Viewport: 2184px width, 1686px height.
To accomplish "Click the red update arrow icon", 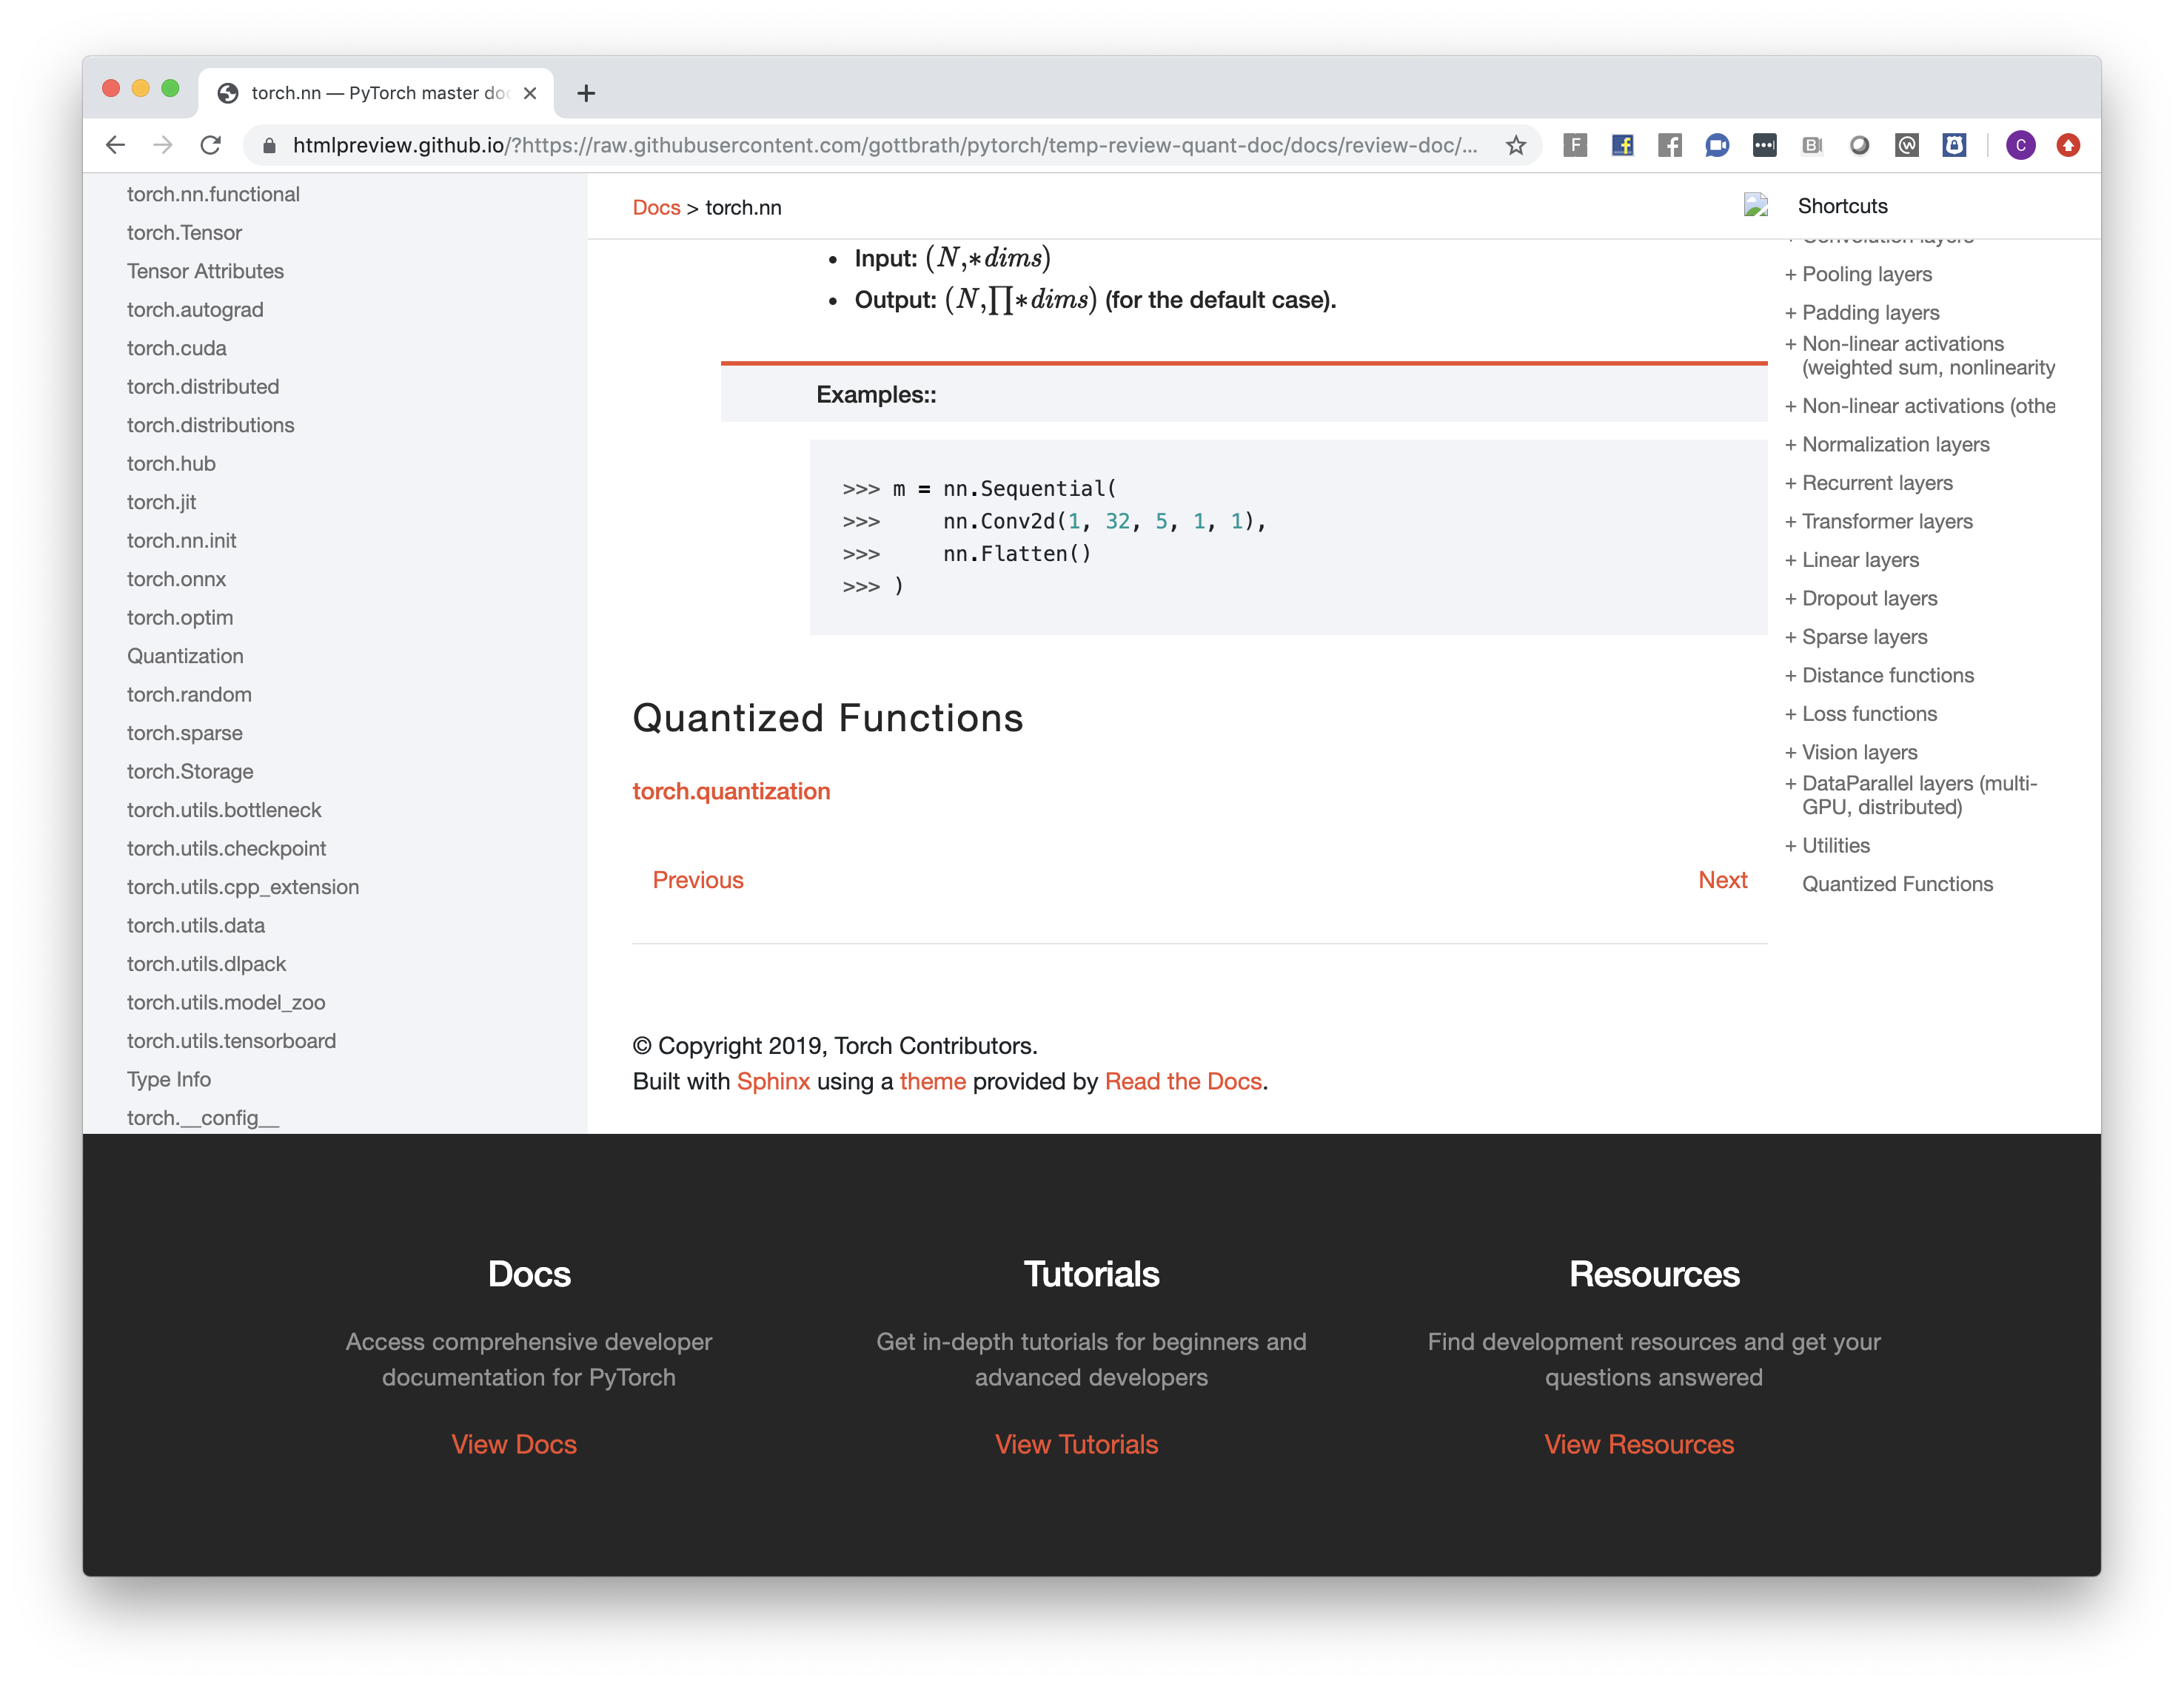I will 2068,146.
